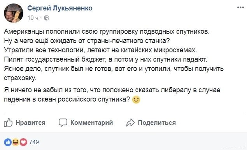247x150 pixels.
Task: Click the Нравится label text
Action: (30, 122)
